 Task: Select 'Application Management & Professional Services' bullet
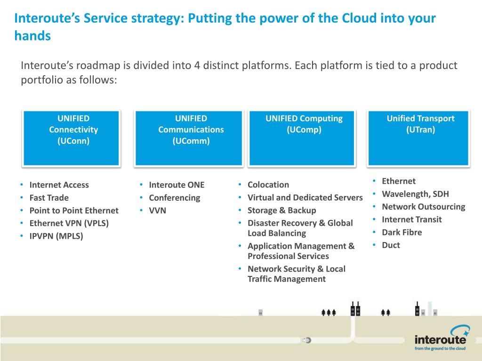coord(301,251)
